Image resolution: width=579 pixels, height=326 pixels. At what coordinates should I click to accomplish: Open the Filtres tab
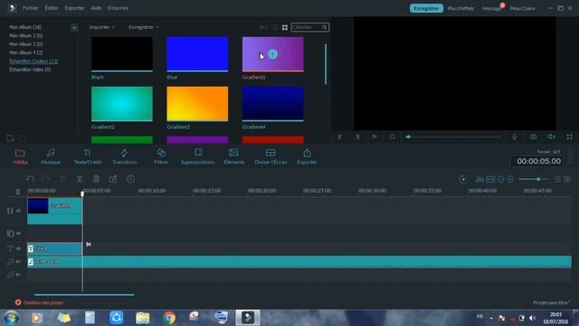point(161,157)
